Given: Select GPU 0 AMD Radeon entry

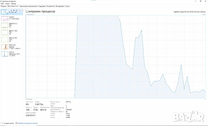Looking at the screenshot, I should tap(12, 54).
